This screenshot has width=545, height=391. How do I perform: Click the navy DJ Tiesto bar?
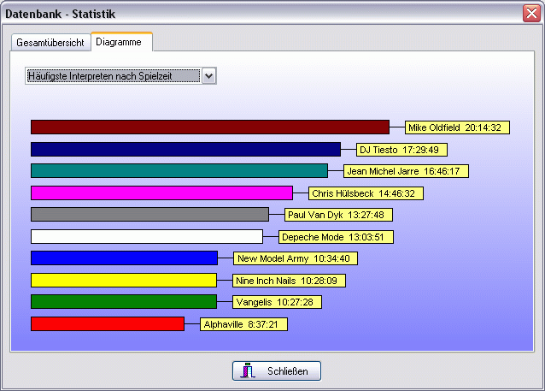[185, 150]
